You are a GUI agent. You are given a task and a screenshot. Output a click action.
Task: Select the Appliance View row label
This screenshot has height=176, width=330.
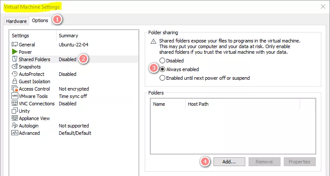[34, 118]
